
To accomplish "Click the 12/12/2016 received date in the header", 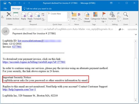I will pyautogui.click(x=132, y=29).
